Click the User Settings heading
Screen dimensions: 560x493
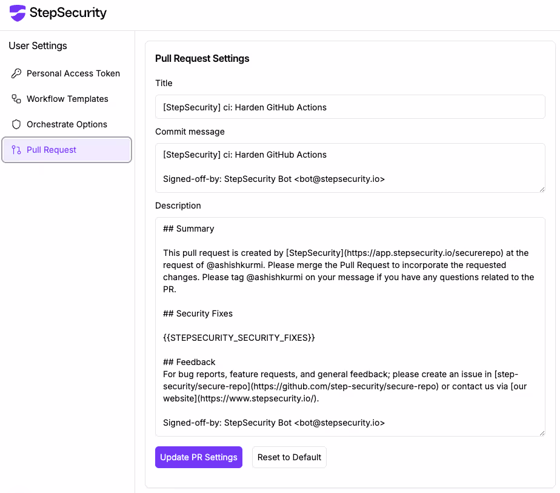pos(38,46)
